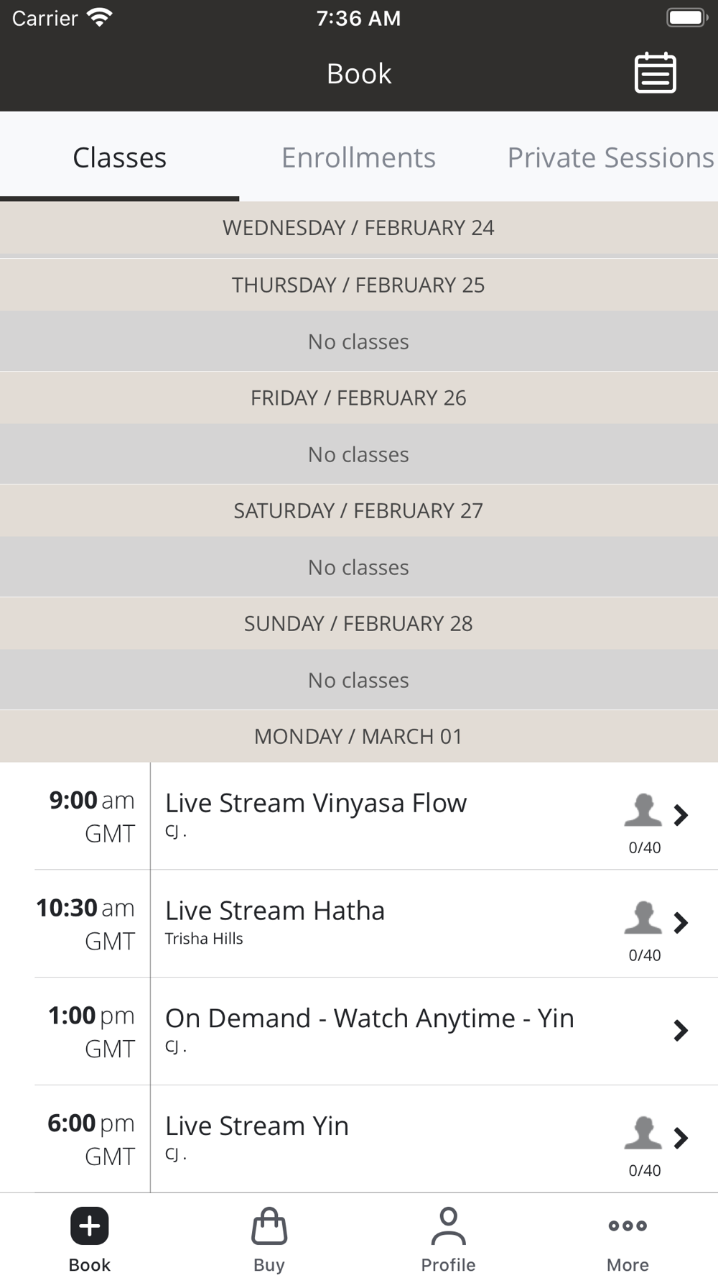Select the Monday / March 01 date header
This screenshot has height=1278, width=718.
[x=358, y=736]
